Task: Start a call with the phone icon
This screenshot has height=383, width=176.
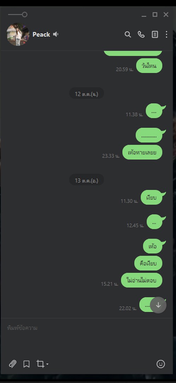Action: [x=141, y=34]
